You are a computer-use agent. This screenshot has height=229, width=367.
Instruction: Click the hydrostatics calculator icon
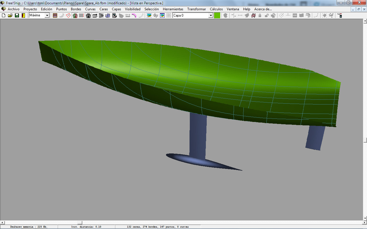pos(114,15)
